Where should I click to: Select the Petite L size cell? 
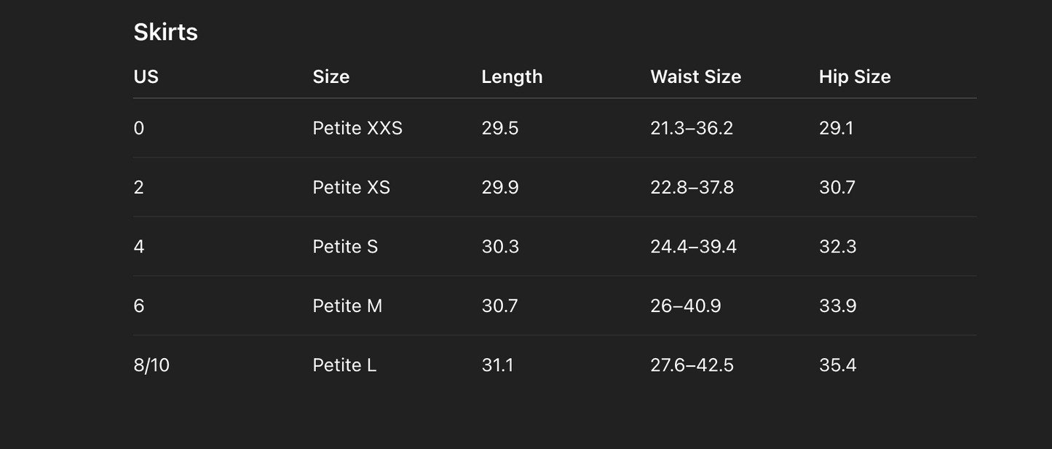tap(344, 365)
